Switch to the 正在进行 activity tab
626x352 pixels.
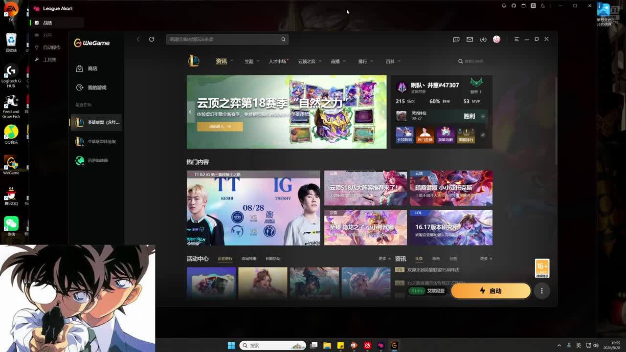pyautogui.click(x=225, y=259)
